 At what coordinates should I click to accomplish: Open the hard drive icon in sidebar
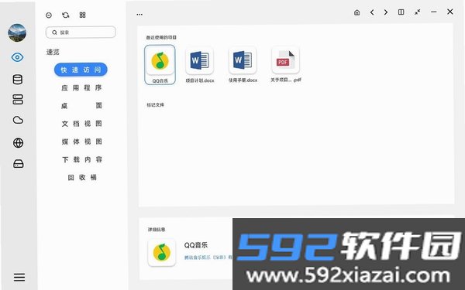coord(18,164)
